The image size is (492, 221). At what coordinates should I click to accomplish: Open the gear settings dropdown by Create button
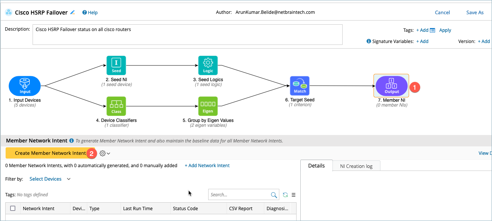[104, 153]
